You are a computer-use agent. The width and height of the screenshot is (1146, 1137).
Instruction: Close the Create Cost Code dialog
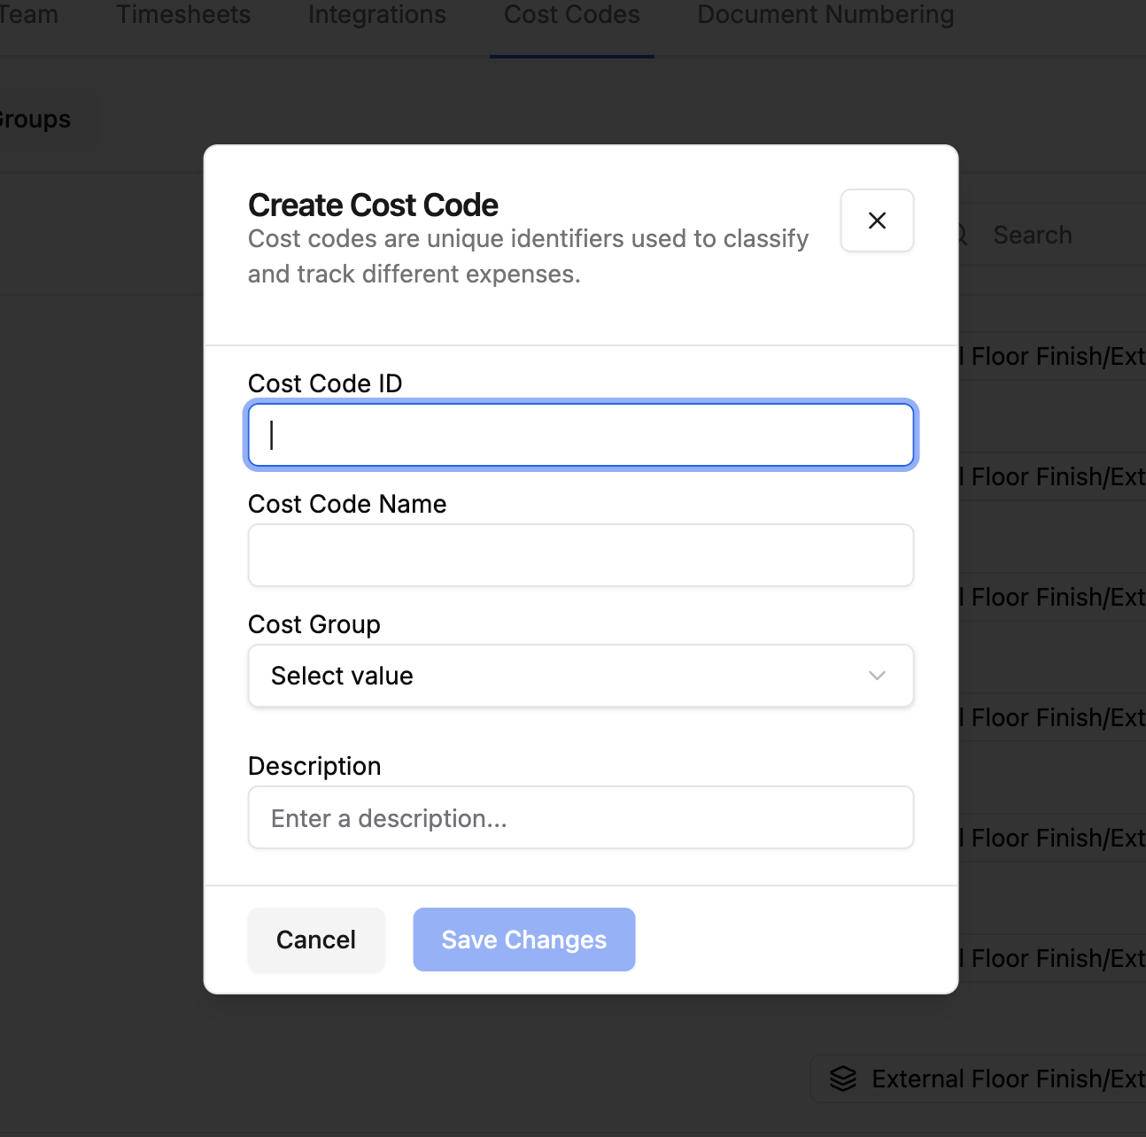pyautogui.click(x=877, y=220)
